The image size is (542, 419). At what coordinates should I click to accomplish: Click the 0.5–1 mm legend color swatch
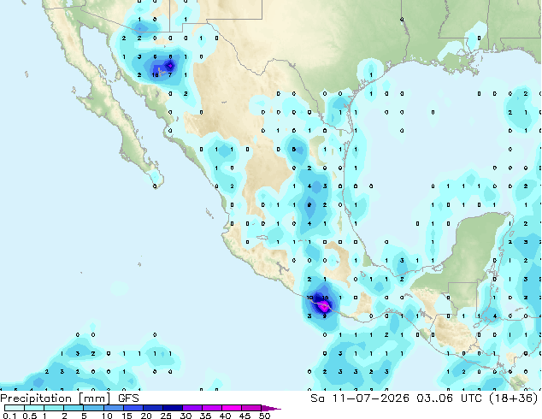pyautogui.click(x=34, y=408)
